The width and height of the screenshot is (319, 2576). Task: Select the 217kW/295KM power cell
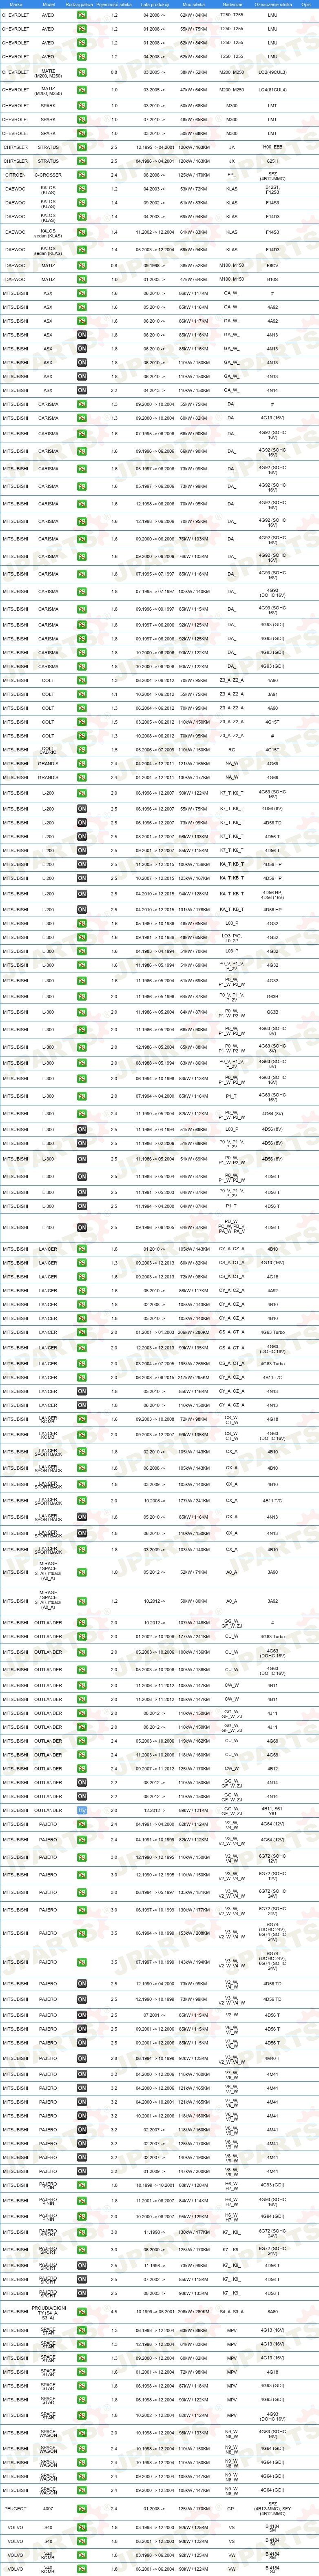194,1378
